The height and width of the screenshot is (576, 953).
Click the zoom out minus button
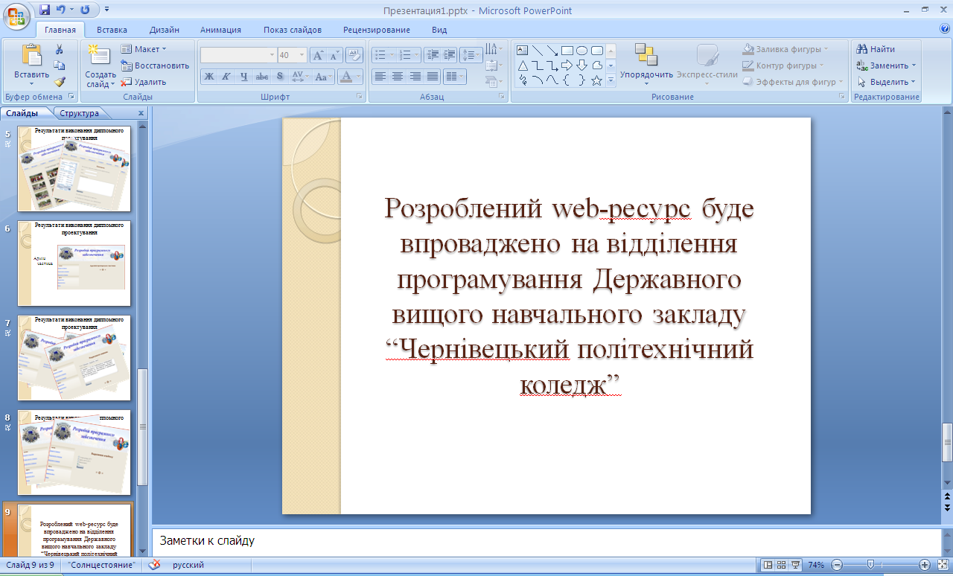point(837,565)
